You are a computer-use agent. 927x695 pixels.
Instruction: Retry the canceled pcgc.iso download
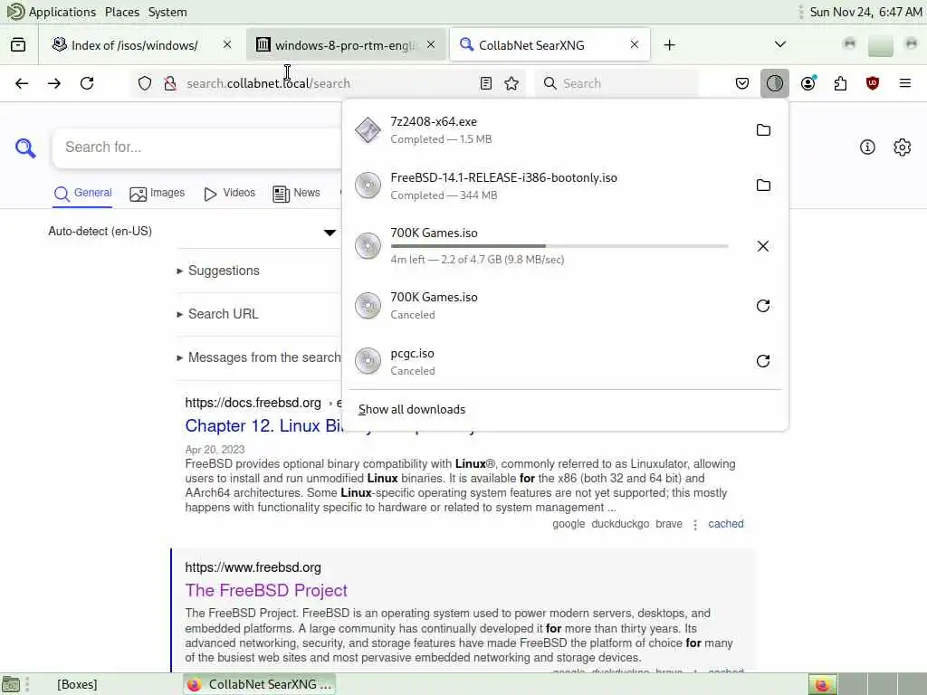[763, 361]
